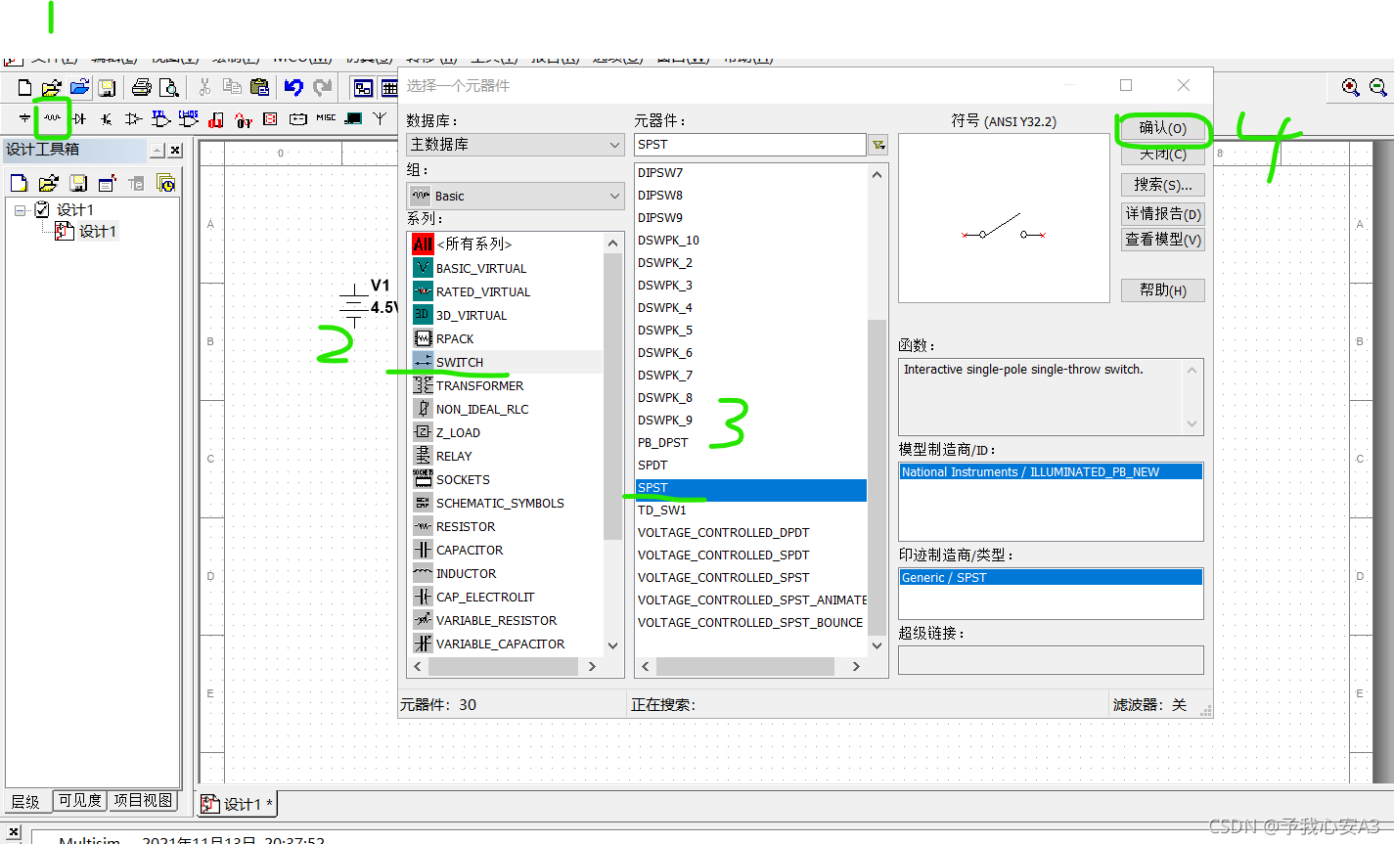Open the 组 dropdown showing Basic
1394x844 pixels.
516,196
